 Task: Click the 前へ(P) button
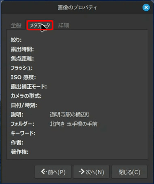point(53,172)
